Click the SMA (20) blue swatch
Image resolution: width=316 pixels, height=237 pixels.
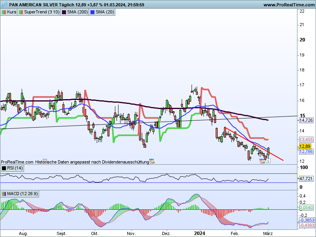point(92,12)
